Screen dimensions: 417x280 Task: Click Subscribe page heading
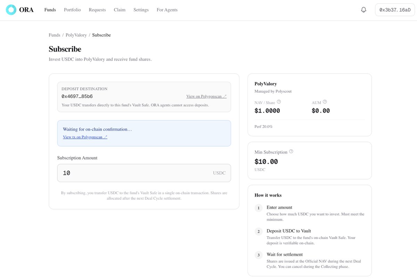point(65,49)
